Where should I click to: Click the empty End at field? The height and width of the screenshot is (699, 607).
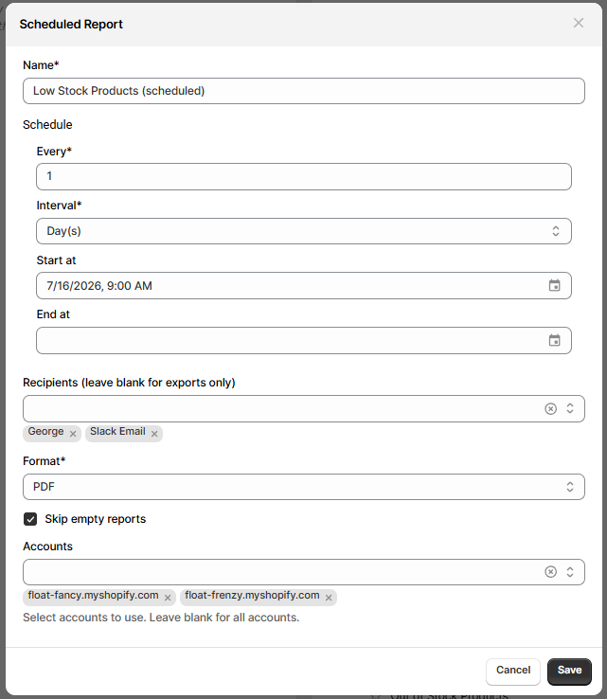[x=304, y=340]
